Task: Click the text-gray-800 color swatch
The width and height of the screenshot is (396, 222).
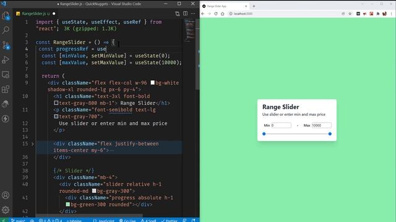Action: tap(56, 103)
